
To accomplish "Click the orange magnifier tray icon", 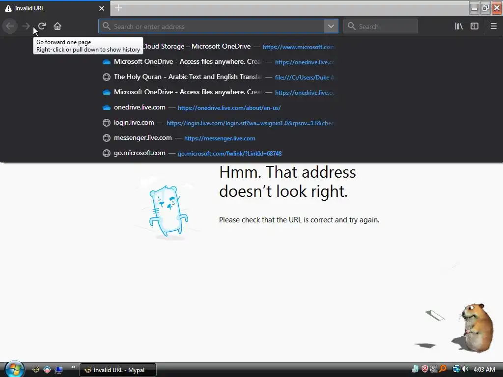I will 443,369.
